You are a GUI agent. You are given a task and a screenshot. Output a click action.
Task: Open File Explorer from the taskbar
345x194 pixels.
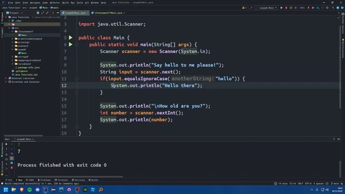point(13,190)
